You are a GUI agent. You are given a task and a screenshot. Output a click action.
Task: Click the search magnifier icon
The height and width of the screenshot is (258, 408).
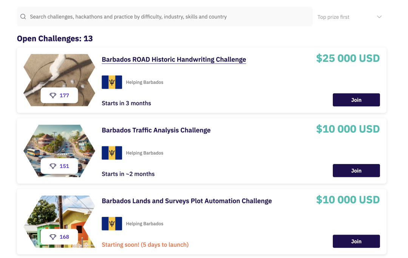(x=23, y=17)
